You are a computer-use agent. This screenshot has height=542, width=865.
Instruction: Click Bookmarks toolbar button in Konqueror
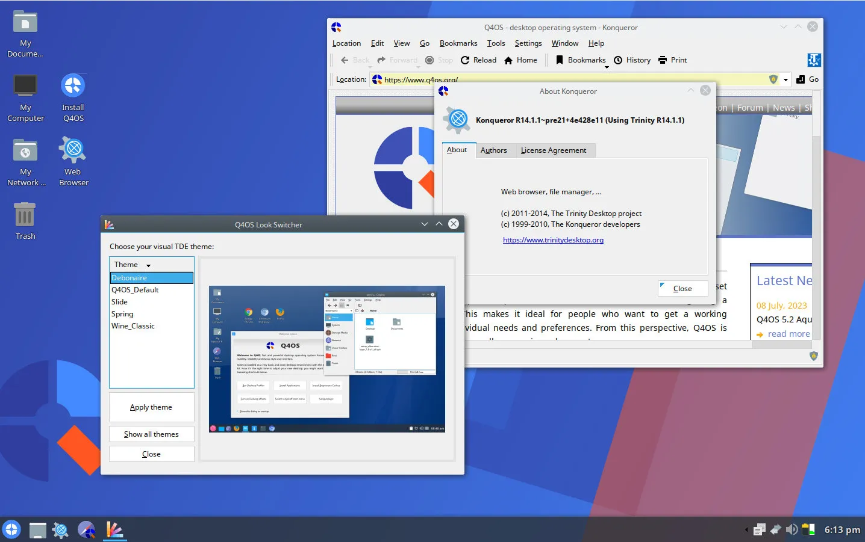pyautogui.click(x=581, y=60)
